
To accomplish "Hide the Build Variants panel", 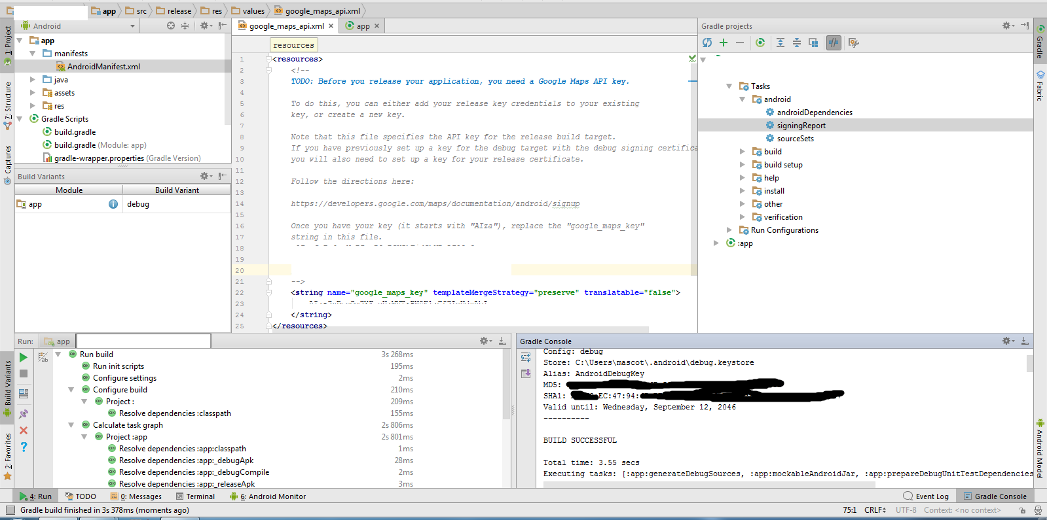I will coord(222,176).
